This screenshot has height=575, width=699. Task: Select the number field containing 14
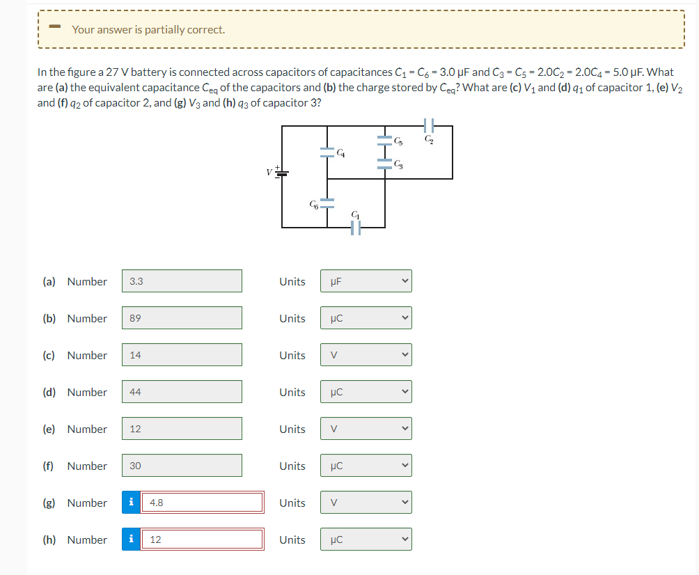click(x=182, y=355)
